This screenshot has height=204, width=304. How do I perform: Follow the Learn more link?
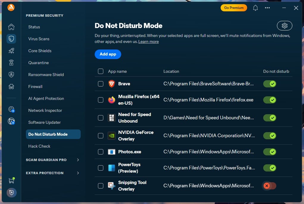click(x=149, y=41)
